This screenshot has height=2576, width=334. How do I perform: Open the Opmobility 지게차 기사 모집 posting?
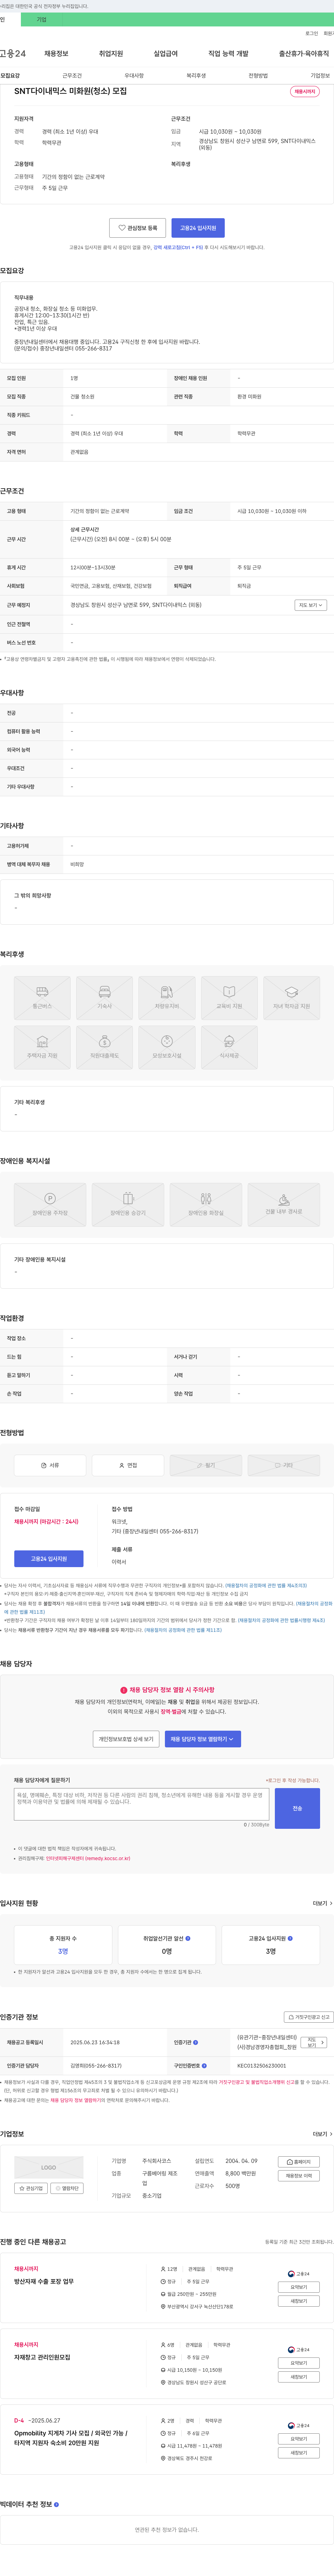(x=71, y=2438)
